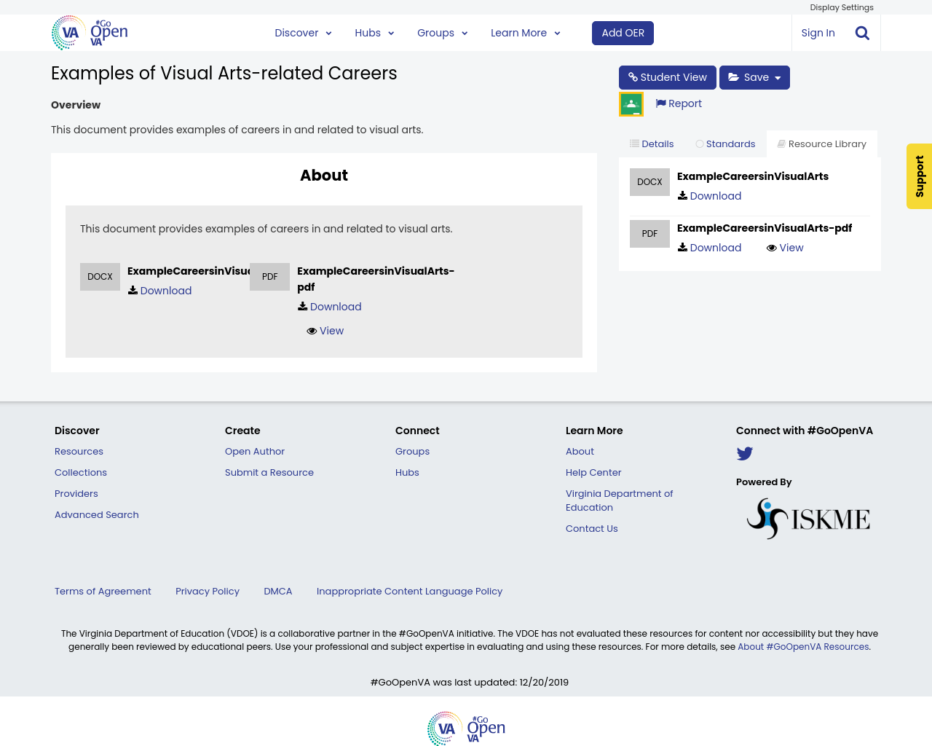The image size is (932, 746).
Task: Click the GoOpenVA logo in the header
Action: click(89, 32)
